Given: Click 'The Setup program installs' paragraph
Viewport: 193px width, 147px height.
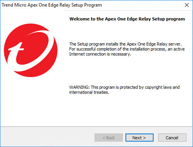Looking at the screenshot, I should tap(127, 49).
